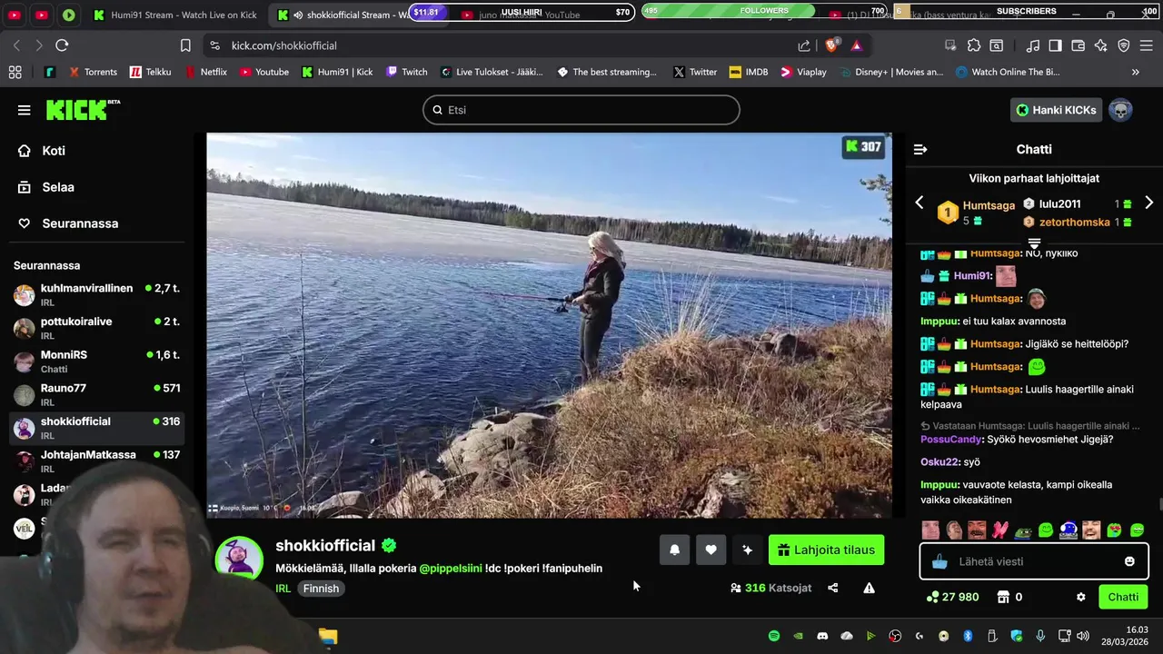Collapse the chat panel icon
1163x654 pixels.
pos(920,149)
